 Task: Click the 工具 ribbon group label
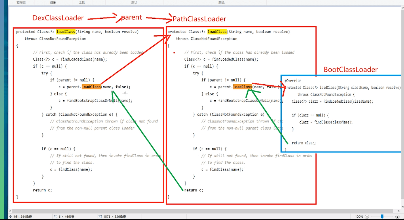pyautogui.click(x=82, y=2)
